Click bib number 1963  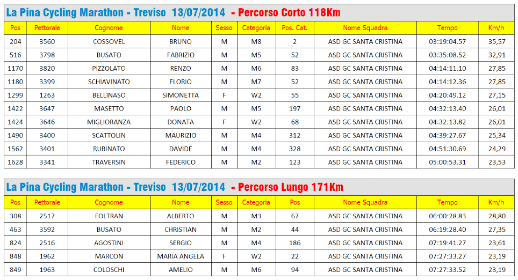[x=47, y=270]
